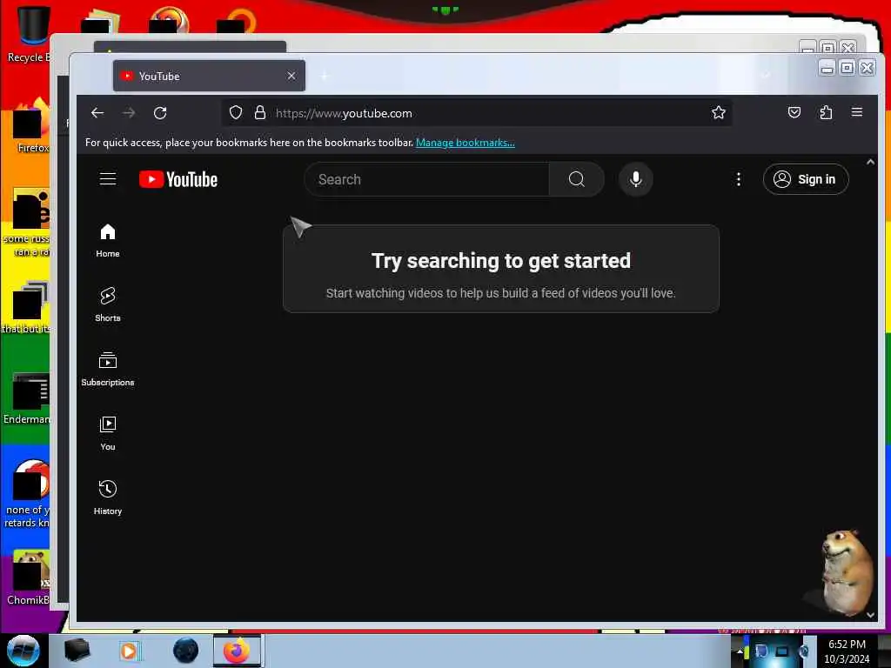The image size is (891, 668).
Task: Open Firefox application menu
Action: [857, 112]
